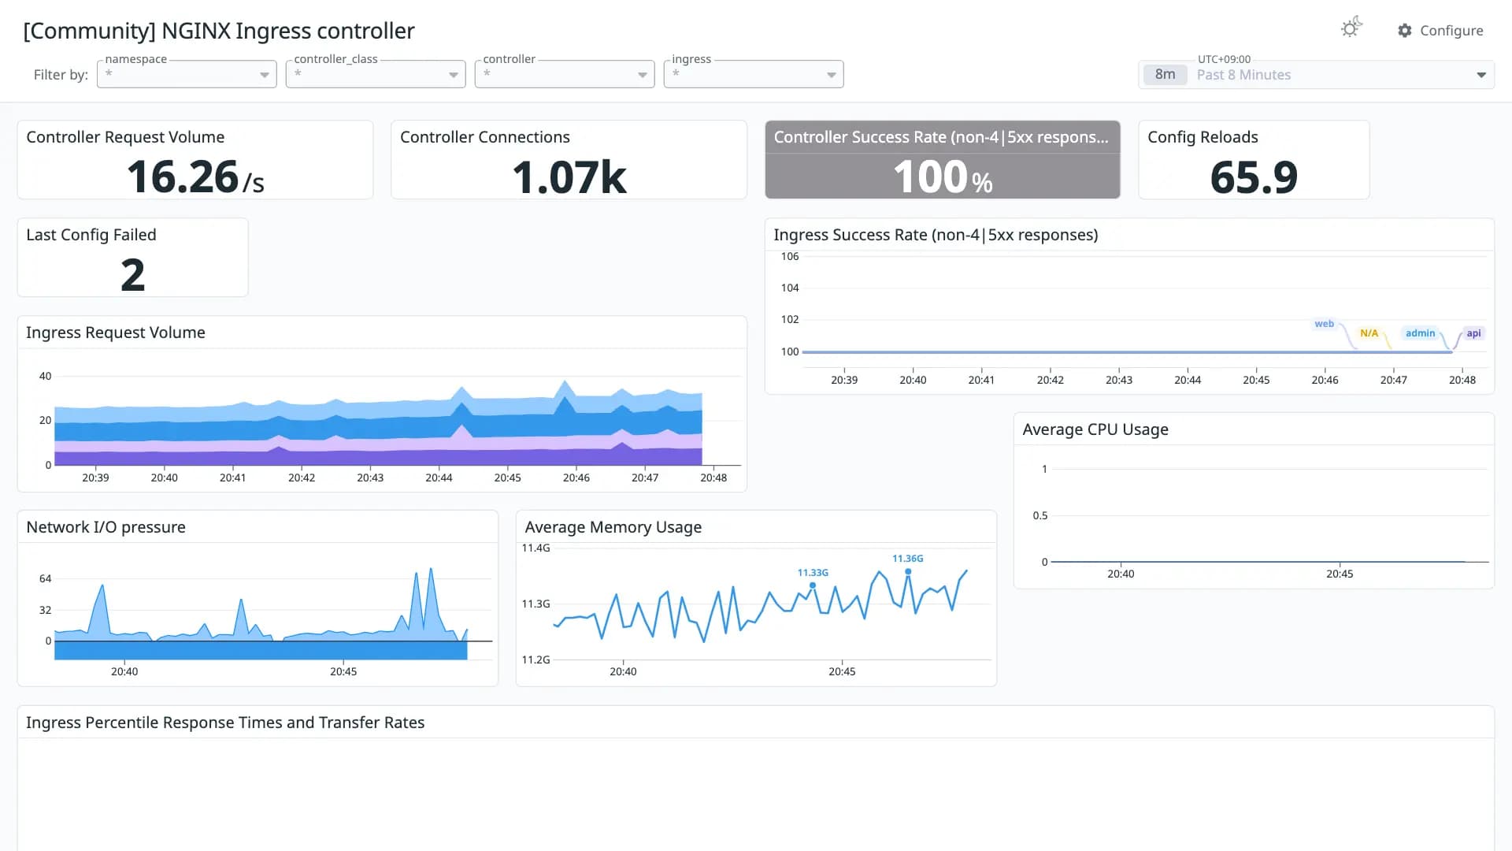Toggle the dark mode sun-moon icon
The height and width of the screenshot is (851, 1512).
pyautogui.click(x=1351, y=28)
